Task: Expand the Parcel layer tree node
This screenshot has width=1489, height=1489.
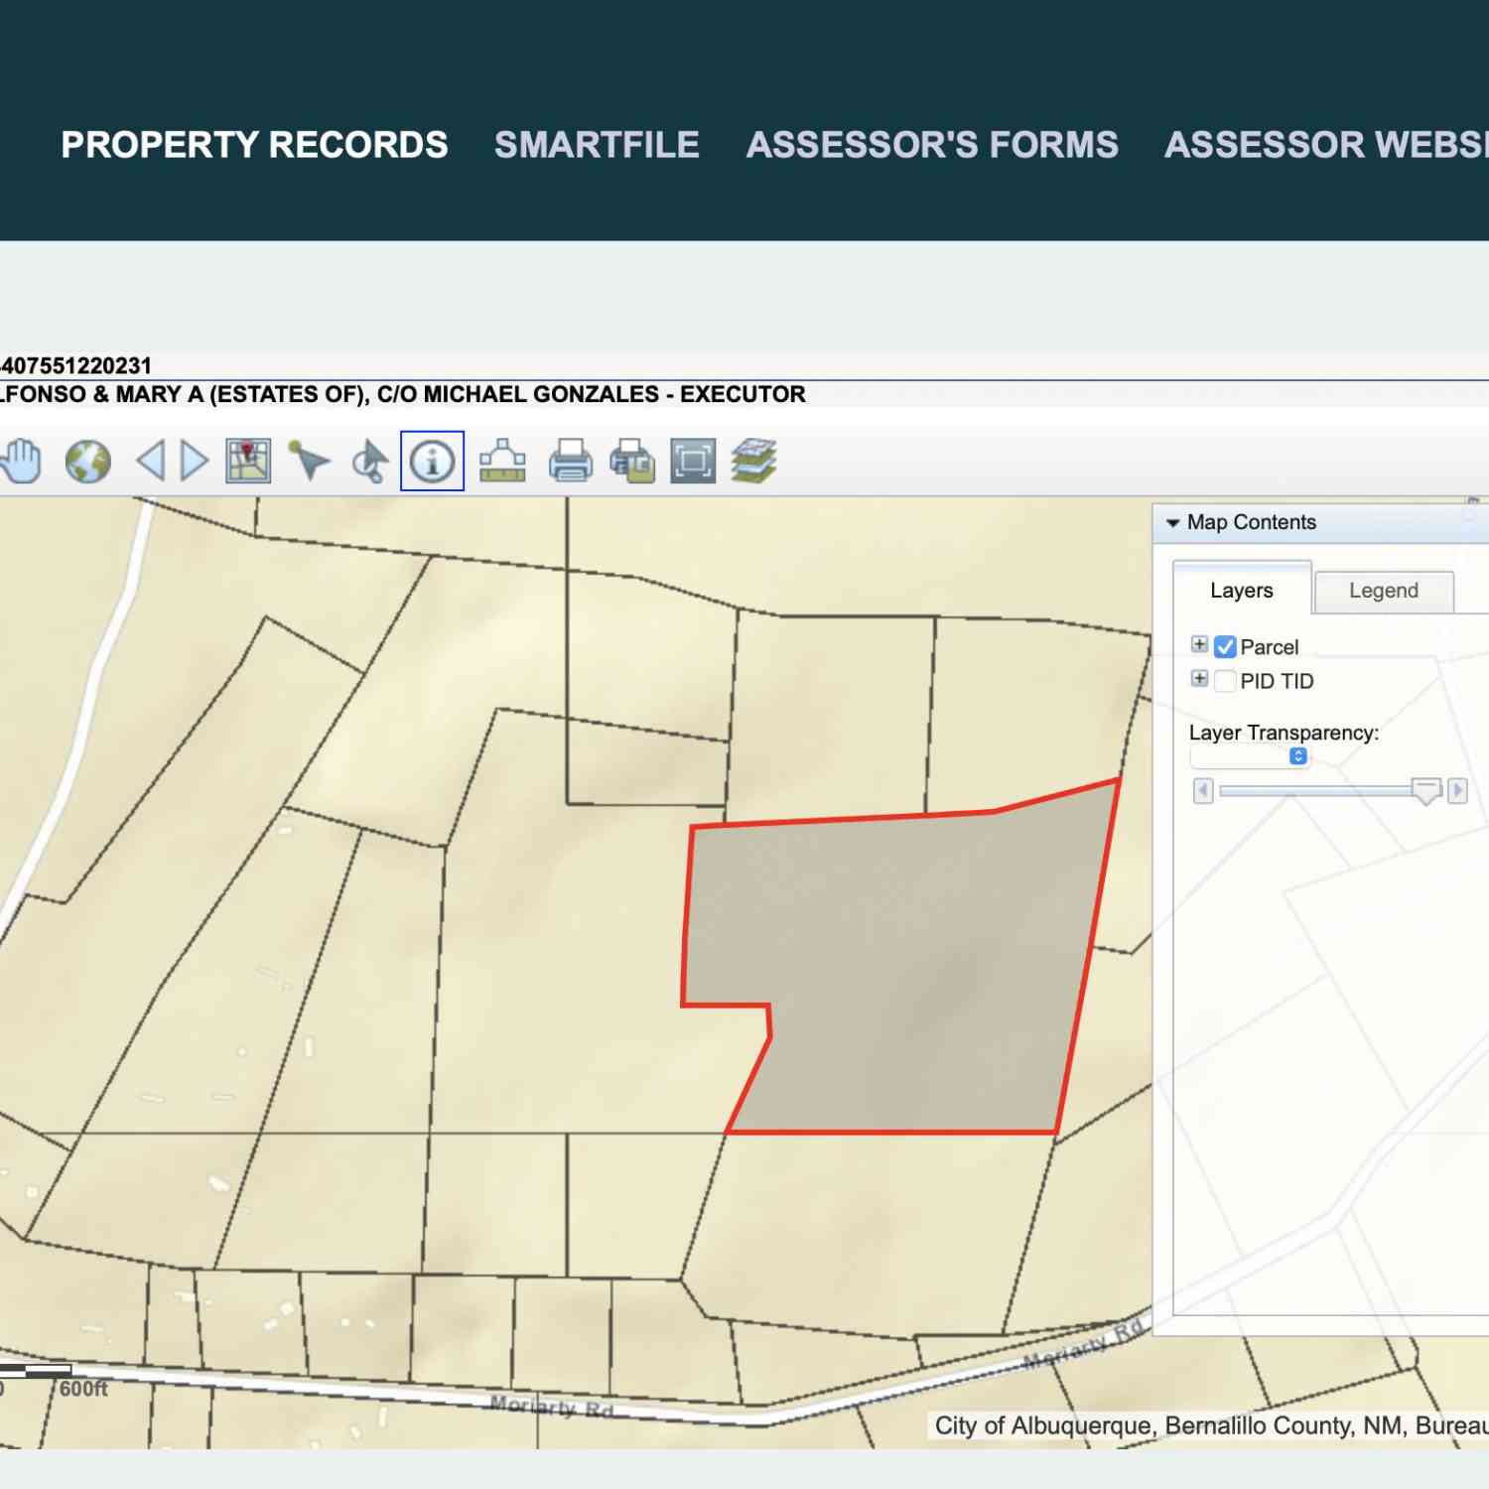Action: pyautogui.click(x=1199, y=645)
